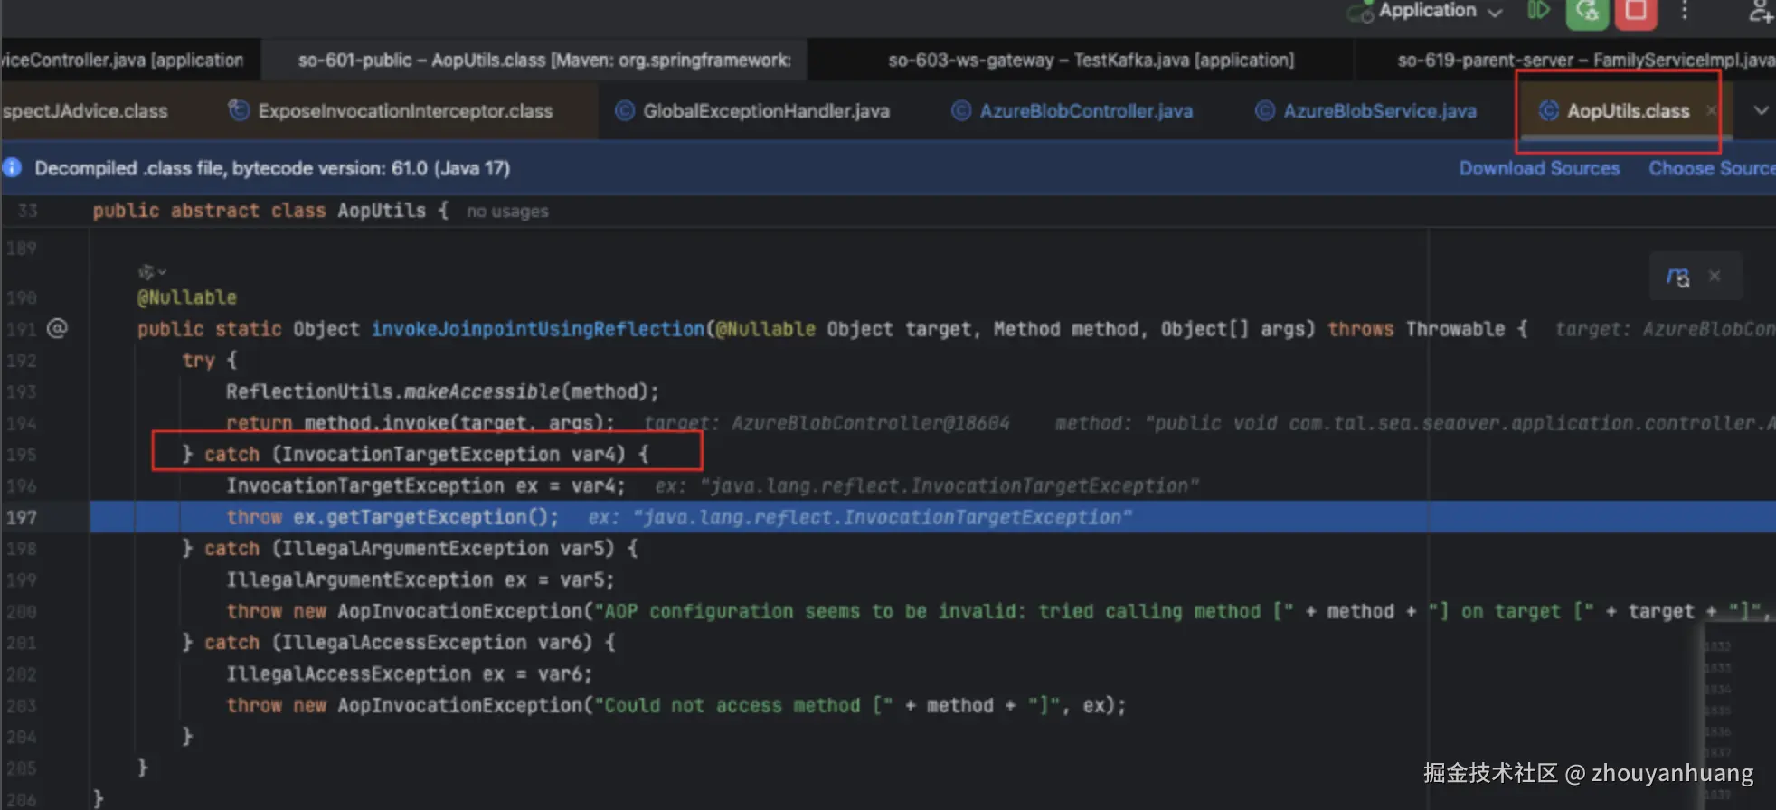Open the code vision dropdown above @Nullable
The height and width of the screenshot is (810, 1776).
(x=152, y=271)
